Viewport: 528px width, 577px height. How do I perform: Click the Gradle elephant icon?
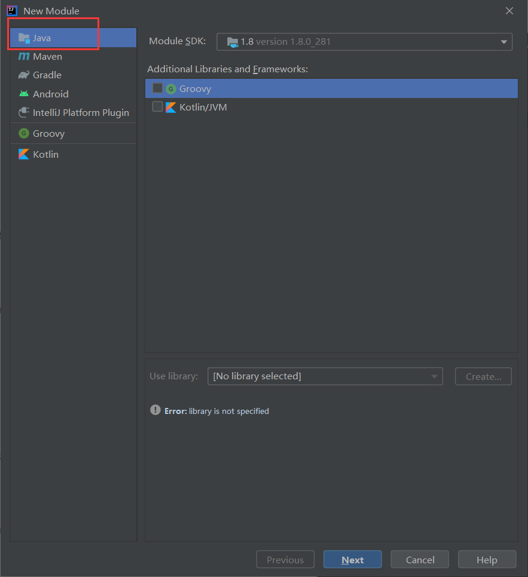pyautogui.click(x=24, y=75)
